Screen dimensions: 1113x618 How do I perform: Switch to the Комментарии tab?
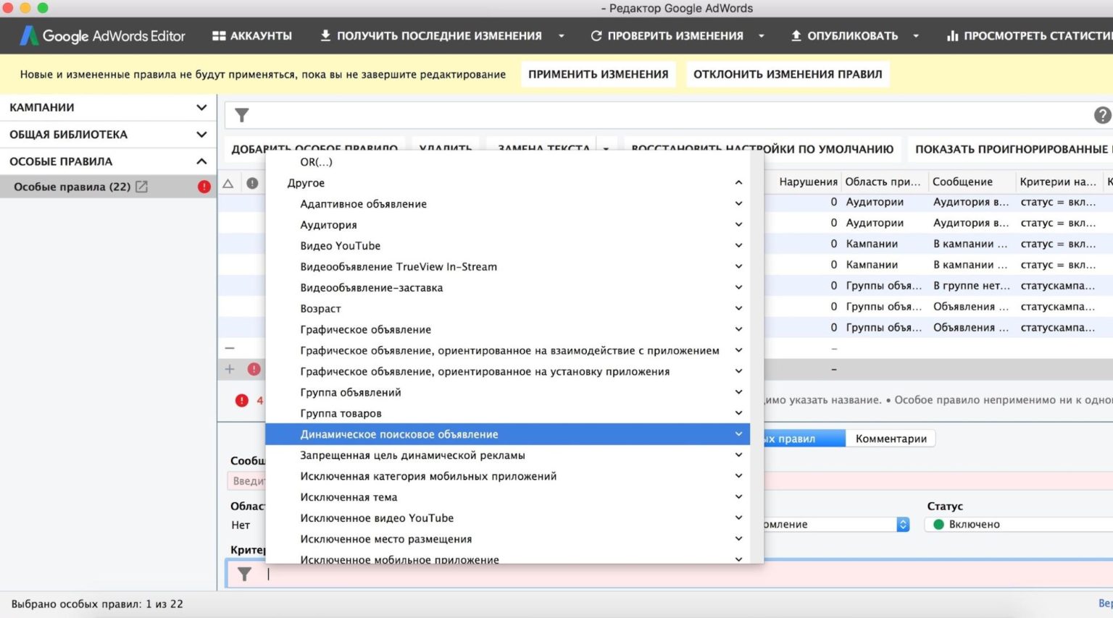[x=890, y=438]
